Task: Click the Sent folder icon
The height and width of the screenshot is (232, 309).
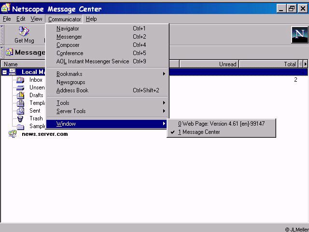Action: [20, 111]
